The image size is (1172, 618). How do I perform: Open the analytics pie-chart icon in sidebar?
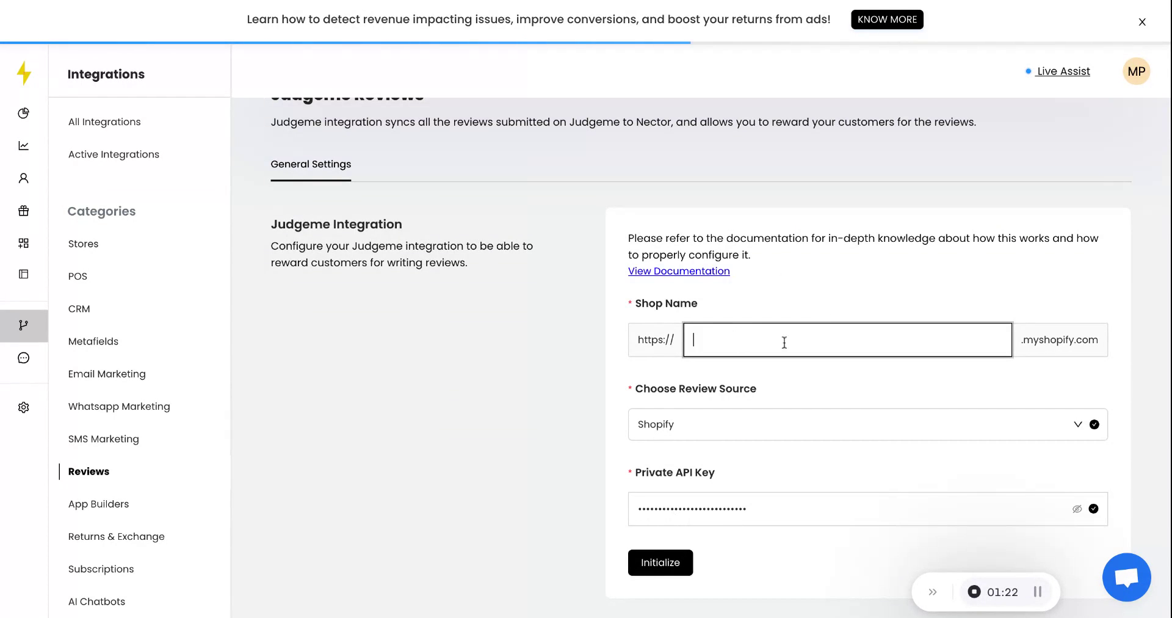tap(23, 113)
